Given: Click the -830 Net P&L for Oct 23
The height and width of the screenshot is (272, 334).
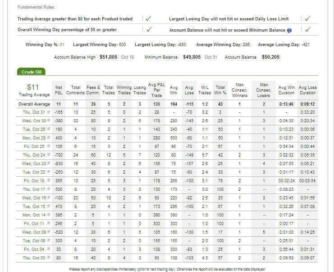Looking at the screenshot, I should [x=59, y=163].
